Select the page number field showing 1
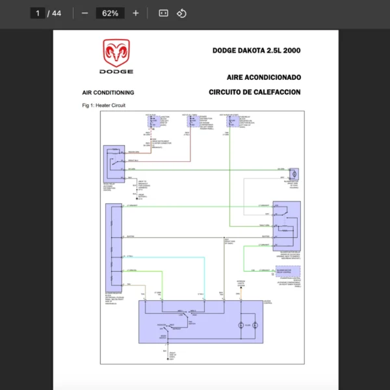Image resolution: width=390 pixels, height=390 pixels. tap(38, 13)
